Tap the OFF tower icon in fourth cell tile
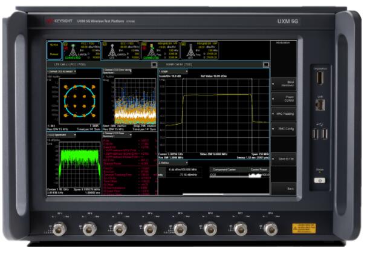 click(x=190, y=51)
